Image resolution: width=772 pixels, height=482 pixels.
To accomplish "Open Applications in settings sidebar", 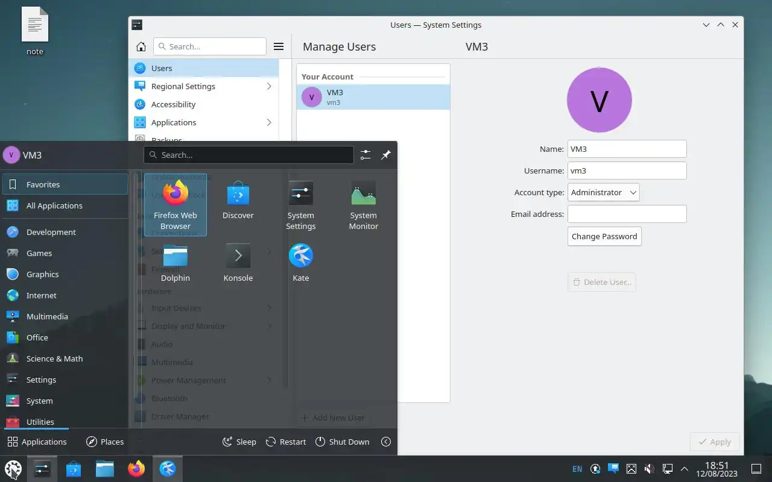I will tap(204, 122).
